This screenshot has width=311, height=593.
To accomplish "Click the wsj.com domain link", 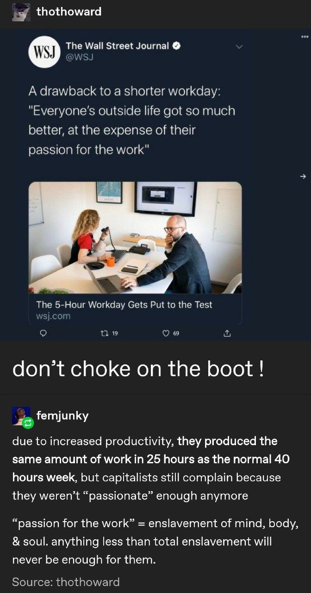I will click(x=53, y=315).
